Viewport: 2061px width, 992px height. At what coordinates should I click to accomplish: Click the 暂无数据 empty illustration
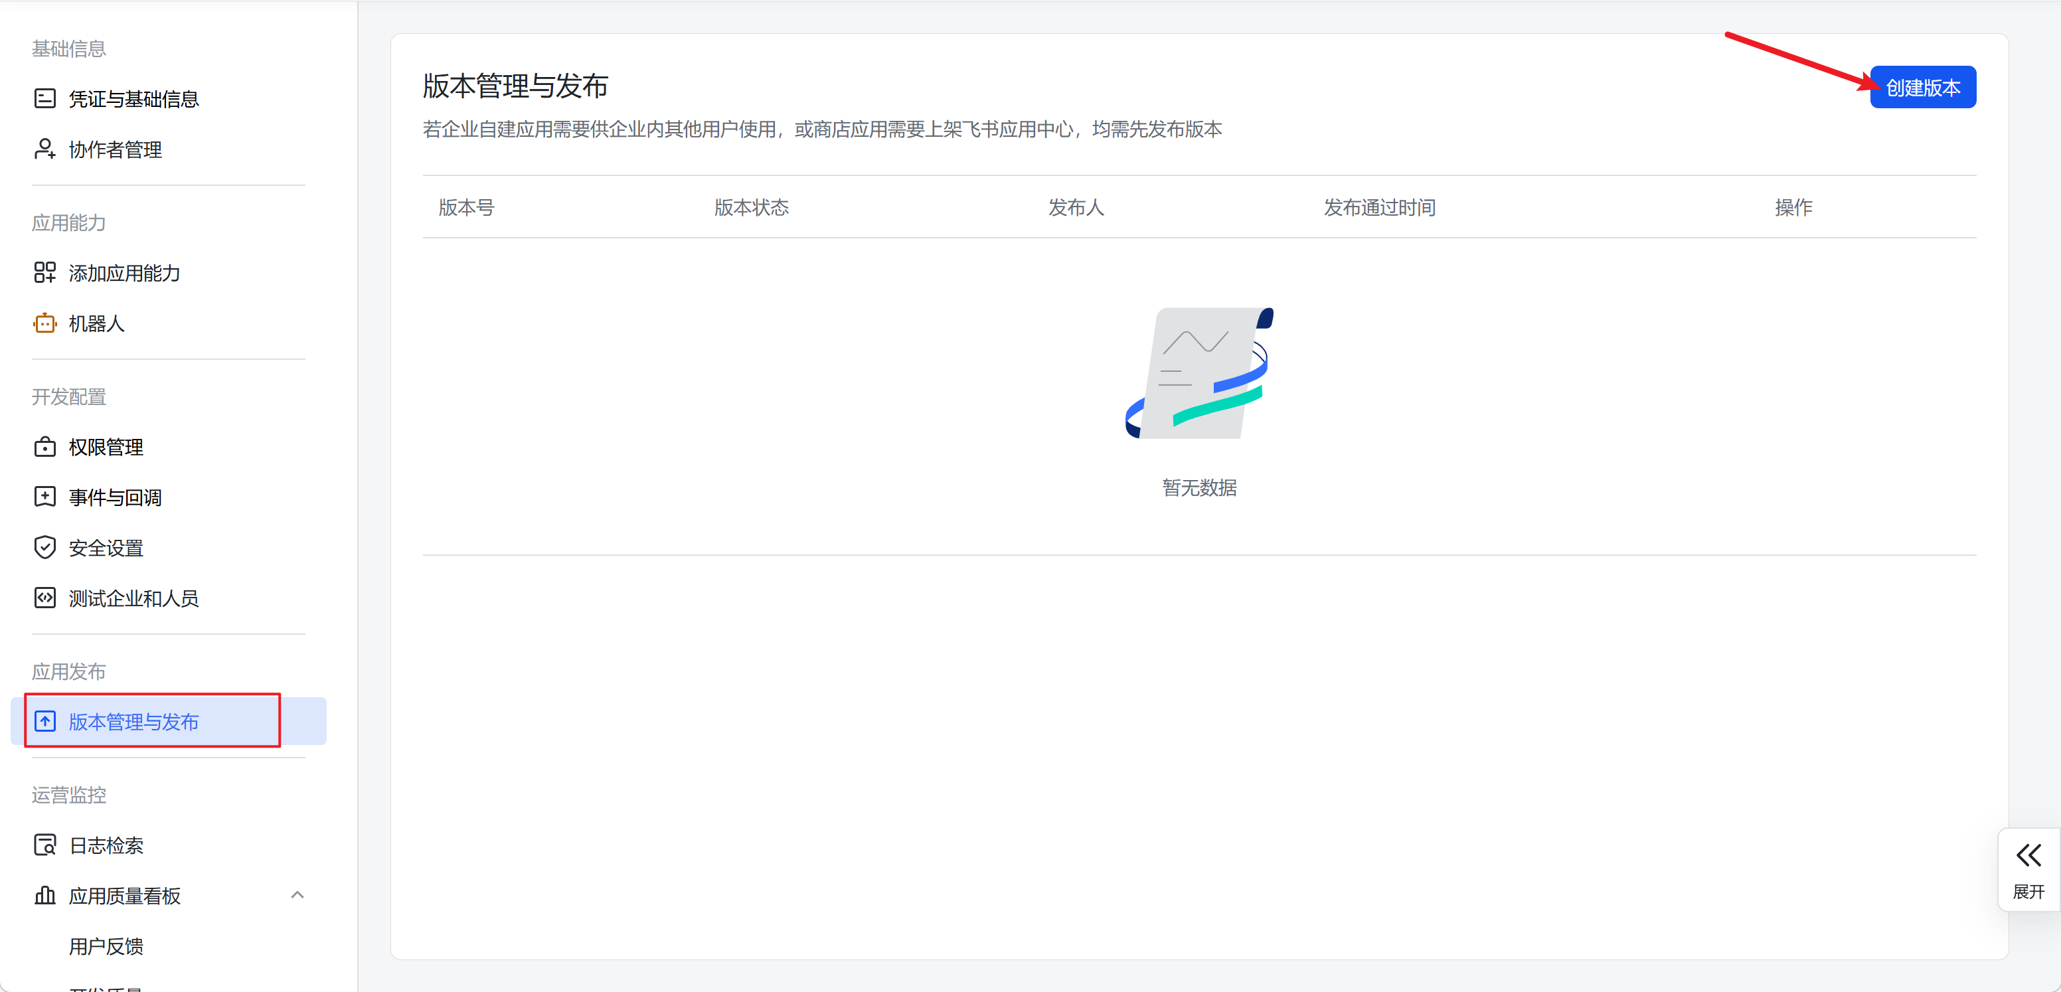pos(1198,374)
